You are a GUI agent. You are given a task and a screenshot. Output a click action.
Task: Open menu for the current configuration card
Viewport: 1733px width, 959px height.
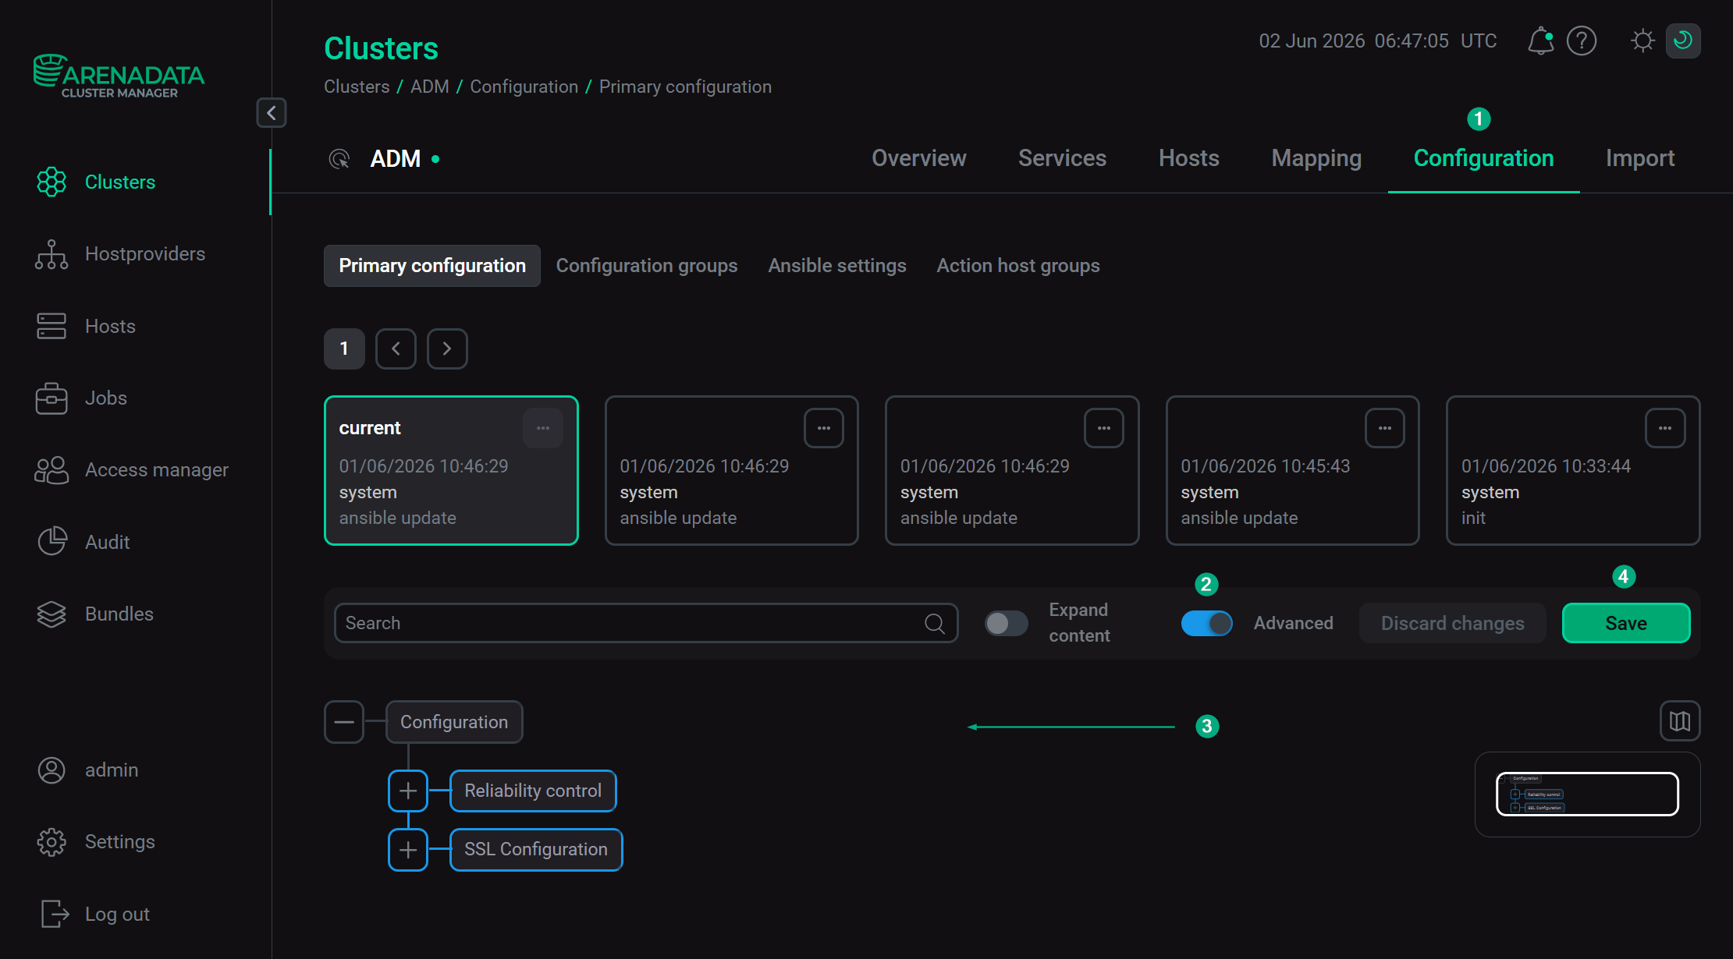[x=543, y=428]
